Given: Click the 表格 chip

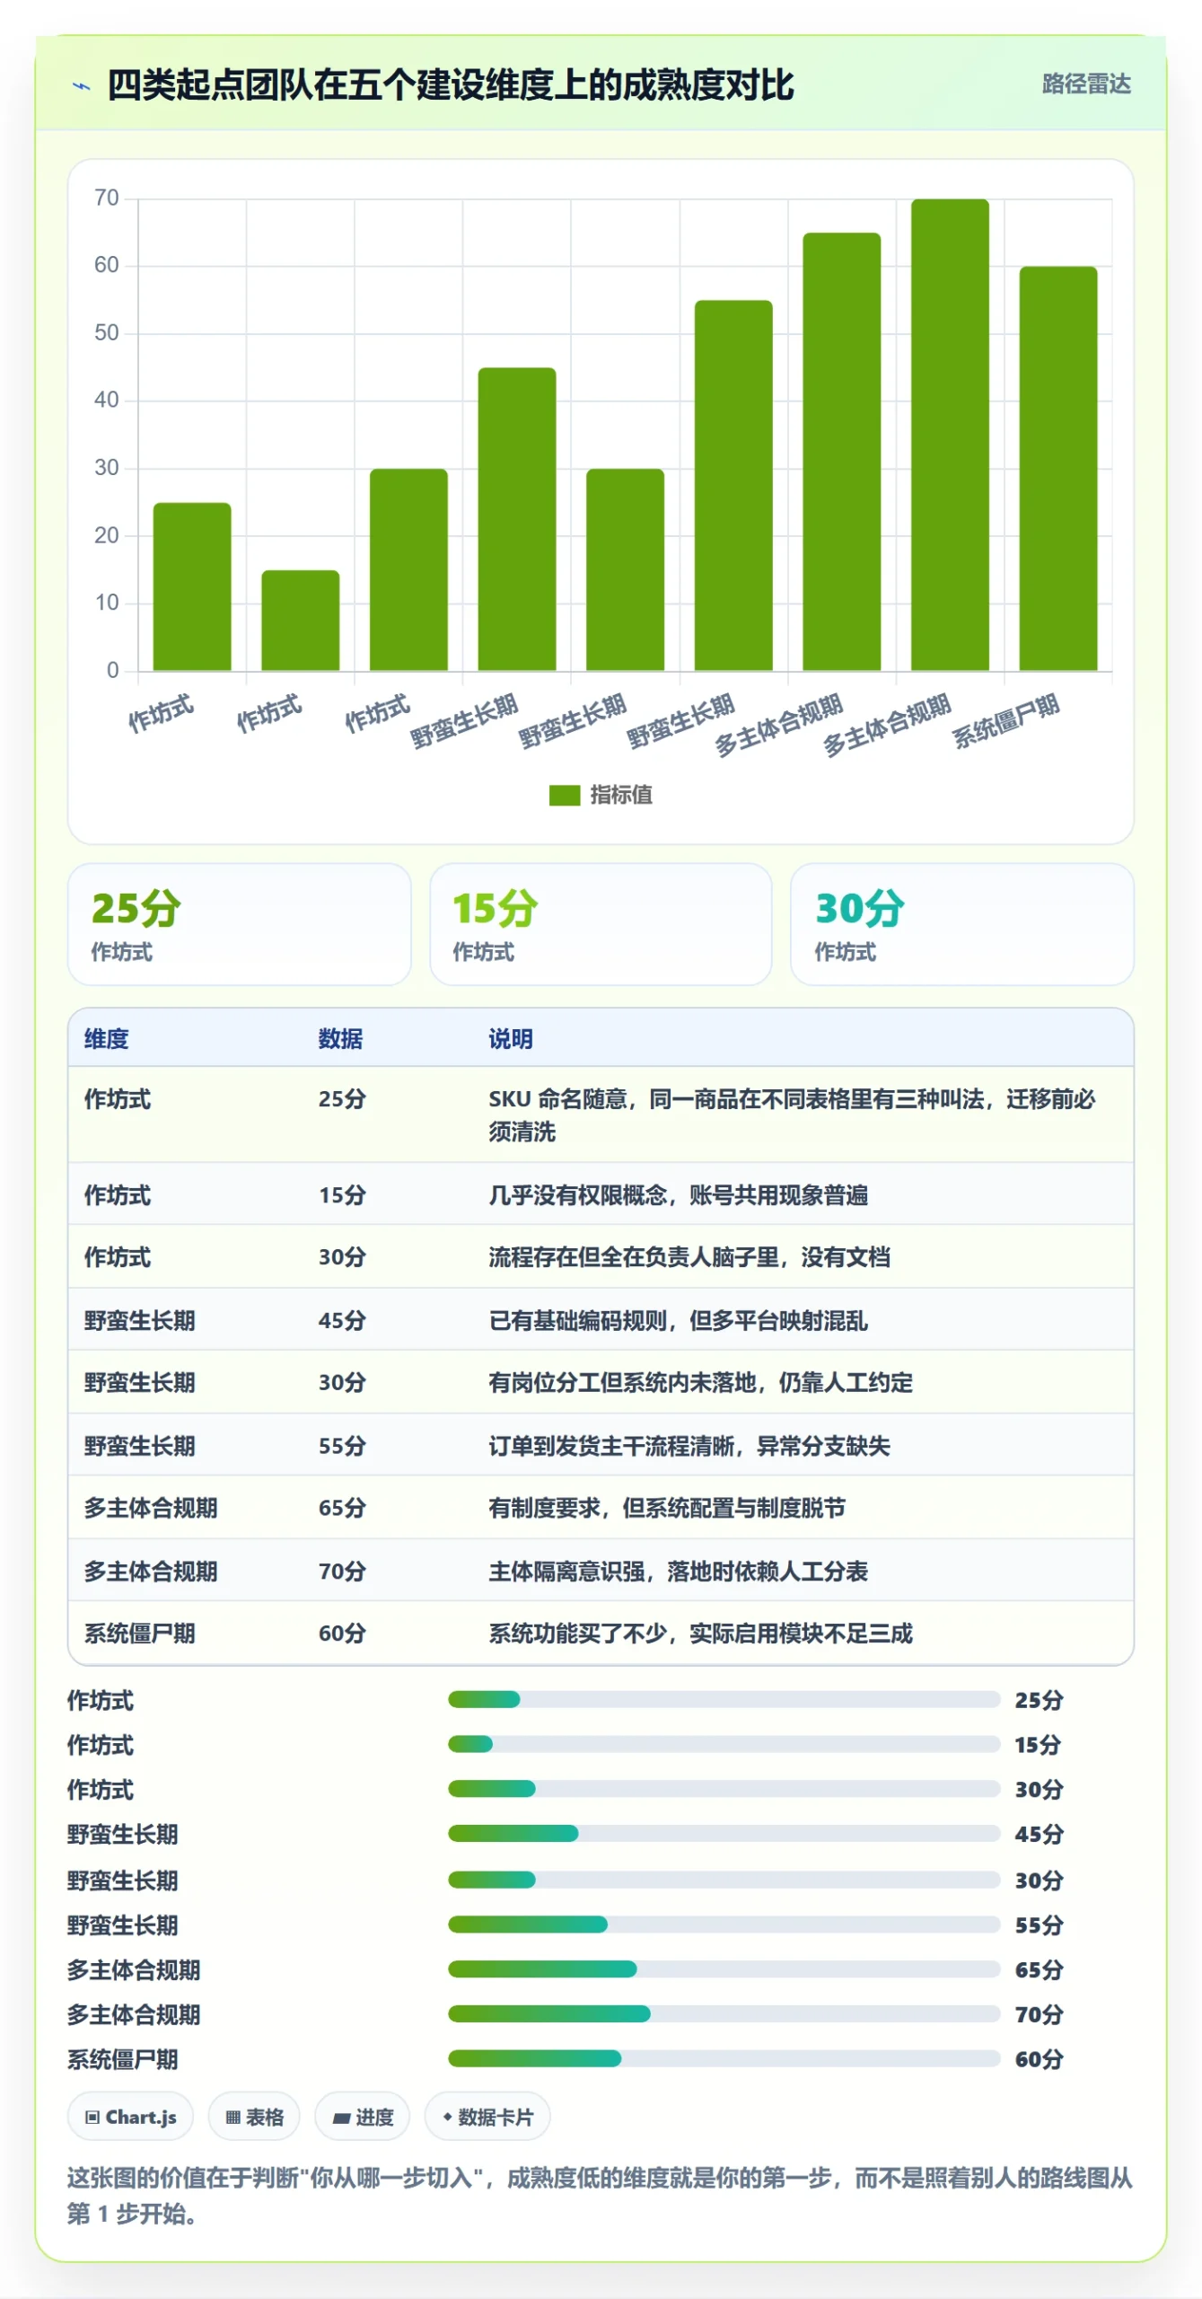Looking at the screenshot, I should [254, 2117].
